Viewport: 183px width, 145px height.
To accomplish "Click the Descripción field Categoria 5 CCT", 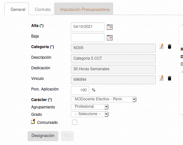I will click(113, 59).
